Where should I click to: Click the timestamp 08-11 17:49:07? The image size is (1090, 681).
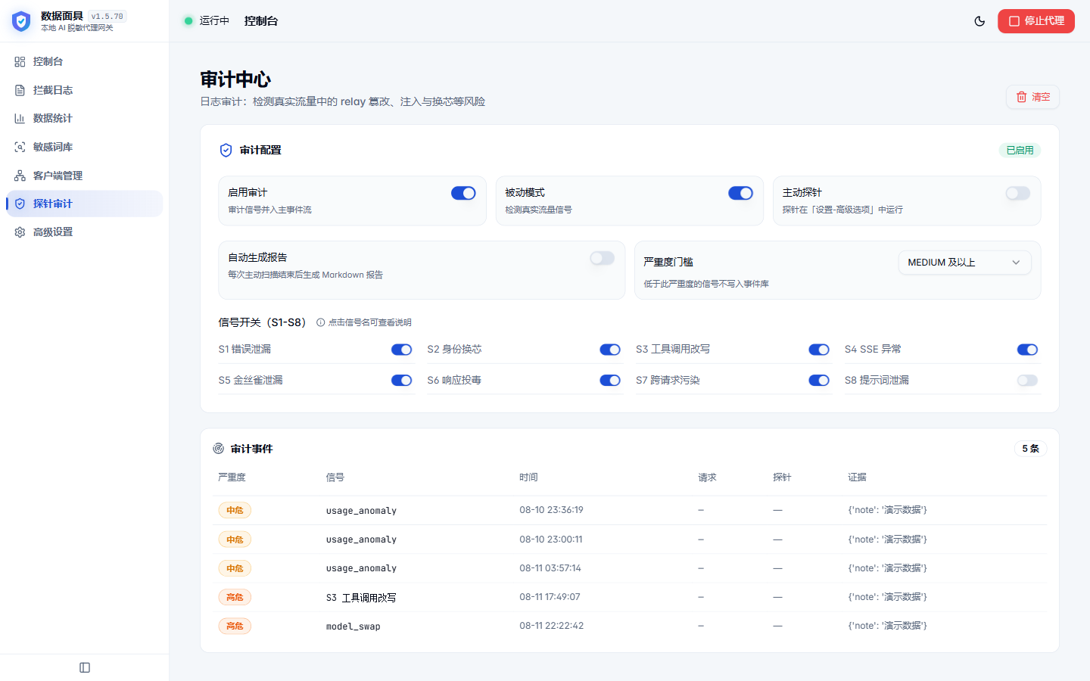pyautogui.click(x=550, y=597)
